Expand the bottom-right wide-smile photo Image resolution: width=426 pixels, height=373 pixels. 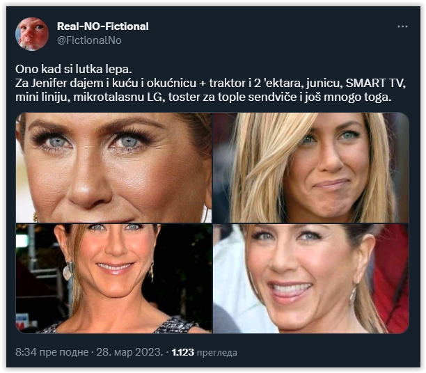click(310, 278)
